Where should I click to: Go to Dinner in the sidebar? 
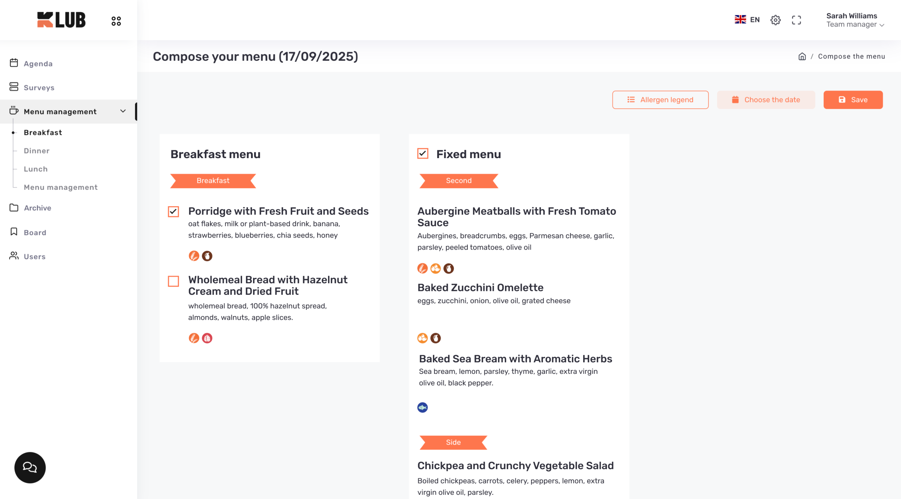coord(37,151)
